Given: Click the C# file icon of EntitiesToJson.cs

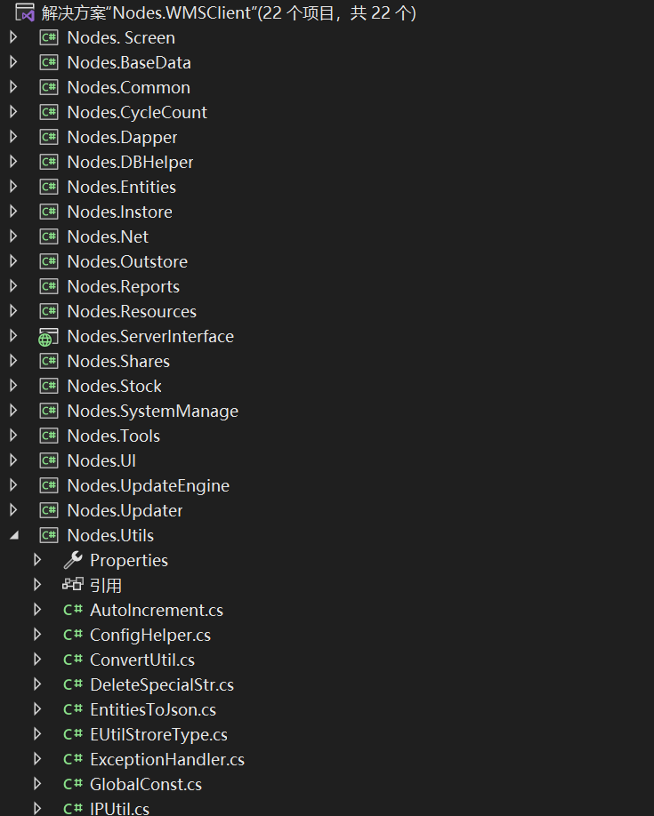Looking at the screenshot, I should coord(73,709).
